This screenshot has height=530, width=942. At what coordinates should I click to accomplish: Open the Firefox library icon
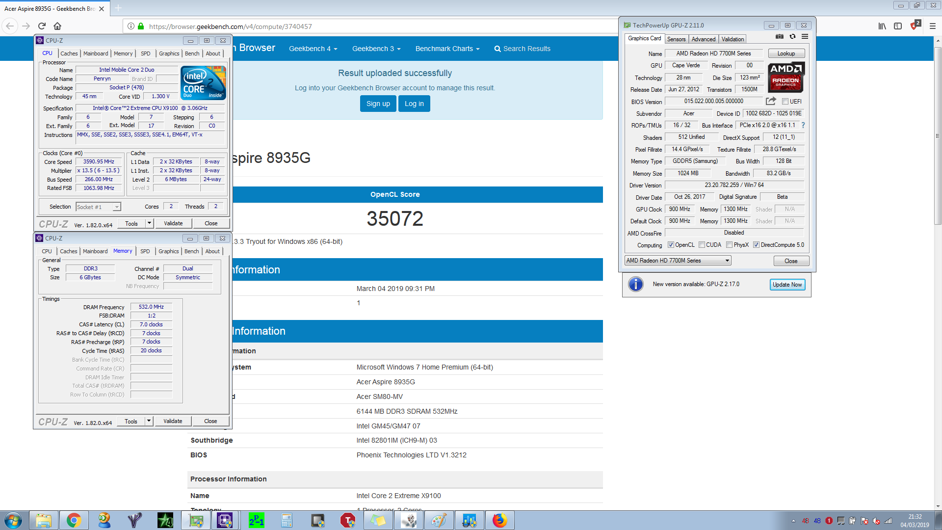[x=882, y=26]
